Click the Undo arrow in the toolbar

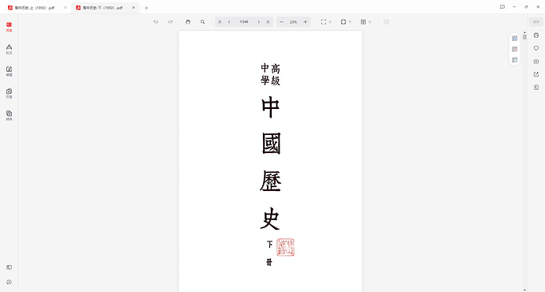(156, 22)
